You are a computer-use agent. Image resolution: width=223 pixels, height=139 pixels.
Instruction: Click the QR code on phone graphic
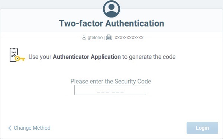(14, 54)
